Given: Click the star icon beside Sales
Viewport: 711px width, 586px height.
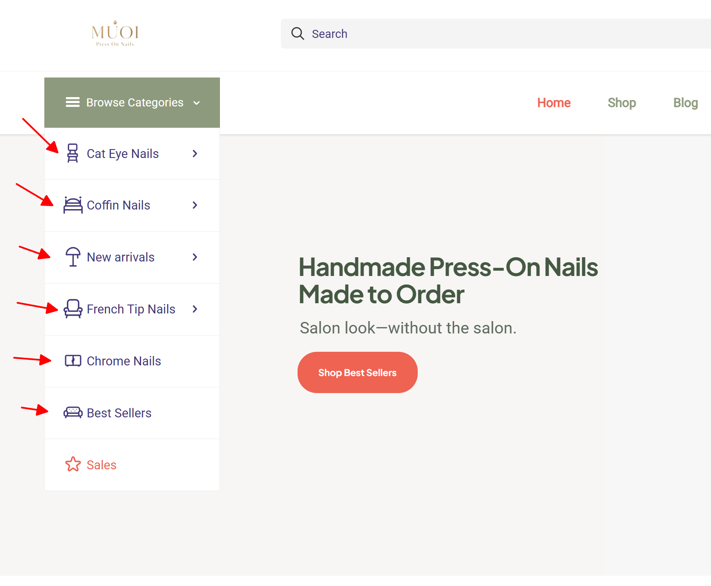Looking at the screenshot, I should [x=73, y=464].
